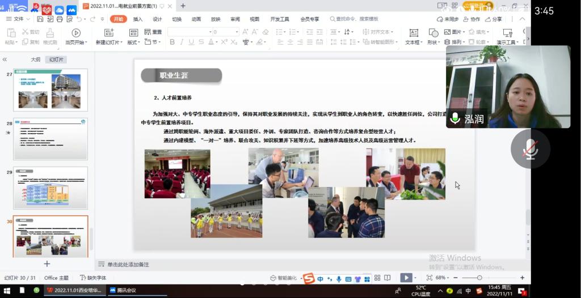Switch to the 插入 ribbon tab
Image resolution: width=581 pixels, height=298 pixels.
(x=138, y=19)
